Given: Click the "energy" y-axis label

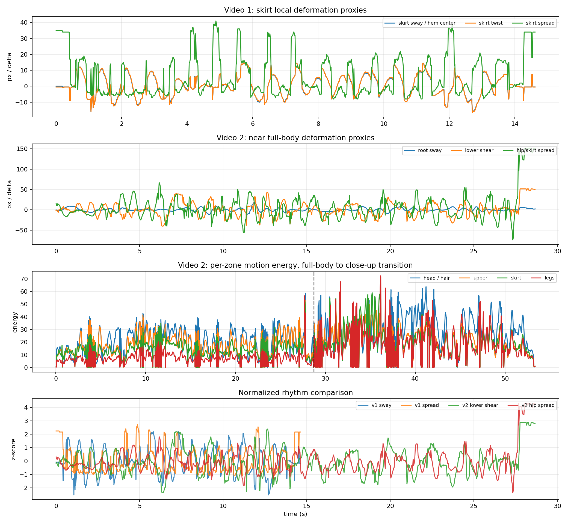Looking at the screenshot, I should pyautogui.click(x=15, y=322).
